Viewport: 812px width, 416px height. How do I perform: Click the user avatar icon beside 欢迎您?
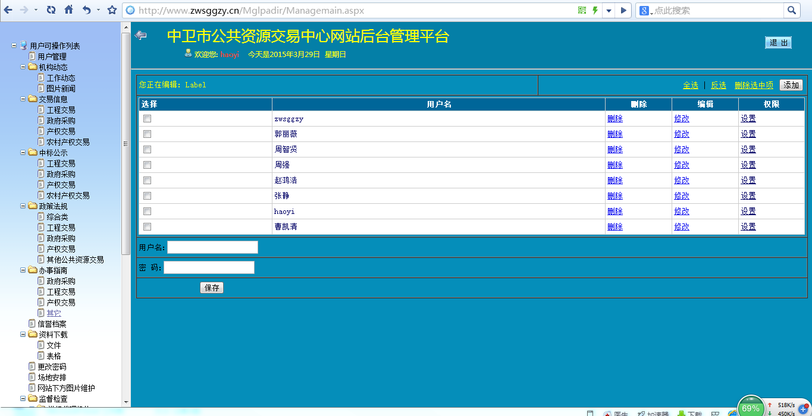click(189, 53)
